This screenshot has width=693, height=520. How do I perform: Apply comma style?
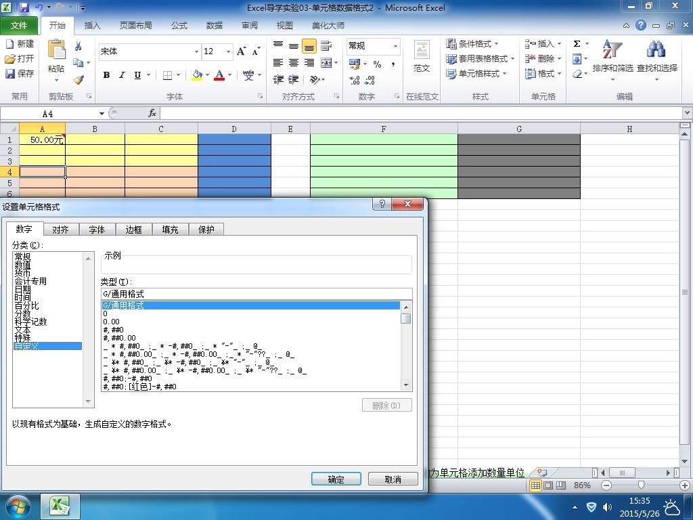[x=393, y=64]
